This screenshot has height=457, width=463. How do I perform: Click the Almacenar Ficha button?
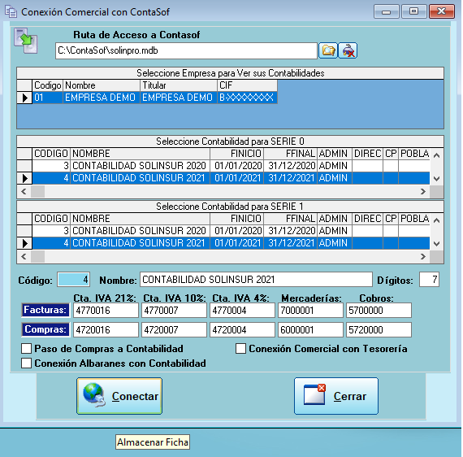pos(153,442)
